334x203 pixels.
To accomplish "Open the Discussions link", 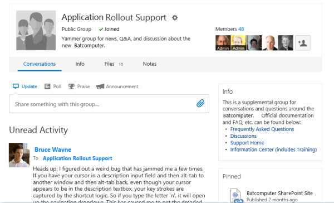I will (x=243, y=136).
